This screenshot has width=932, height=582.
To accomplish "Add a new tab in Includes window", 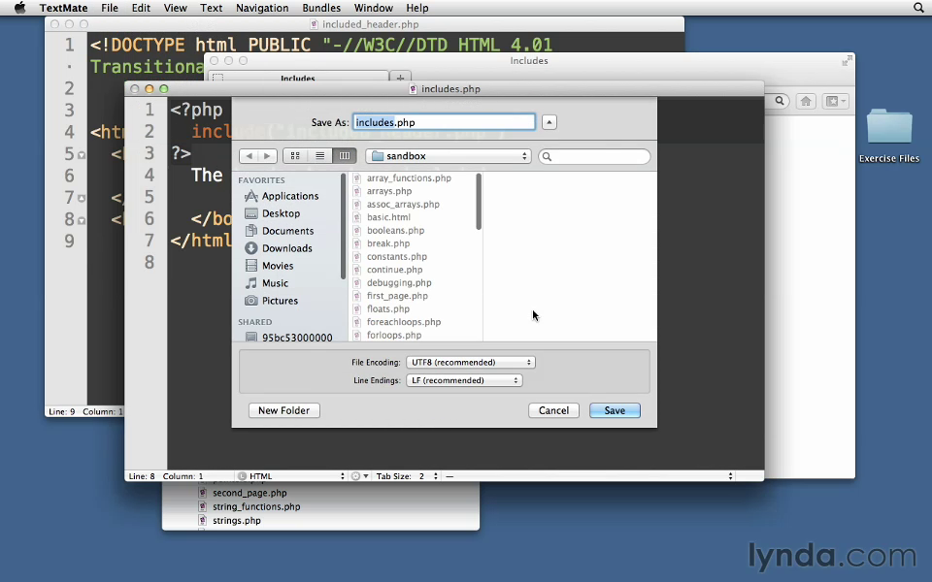I will pyautogui.click(x=400, y=78).
